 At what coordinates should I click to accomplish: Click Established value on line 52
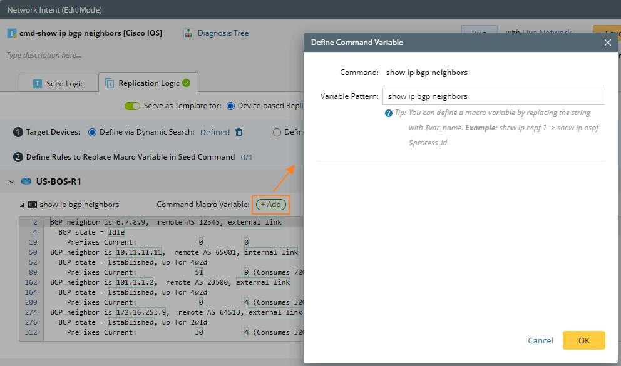pyautogui.click(x=131, y=262)
